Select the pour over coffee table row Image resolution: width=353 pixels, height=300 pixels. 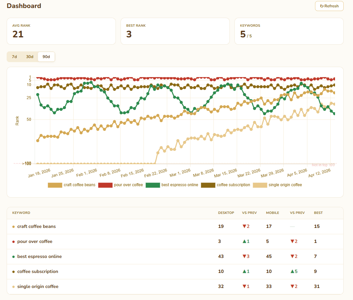175,242
